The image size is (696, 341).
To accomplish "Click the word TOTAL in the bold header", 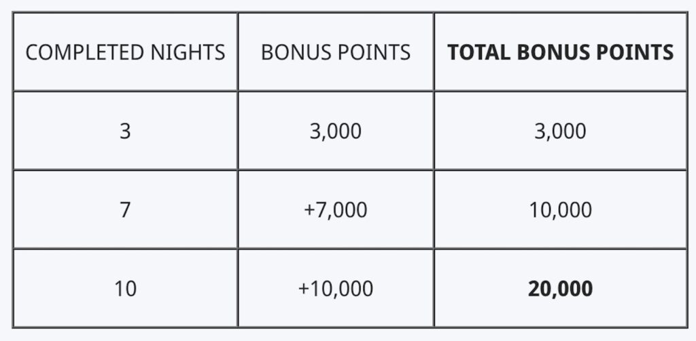I will click(x=474, y=52).
